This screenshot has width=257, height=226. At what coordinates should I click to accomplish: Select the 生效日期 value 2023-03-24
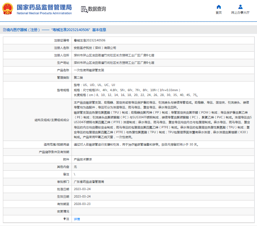[x=82, y=197]
